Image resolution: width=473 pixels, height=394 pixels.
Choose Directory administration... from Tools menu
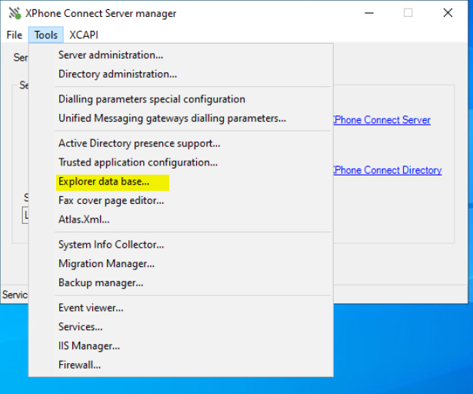[x=181, y=75]
